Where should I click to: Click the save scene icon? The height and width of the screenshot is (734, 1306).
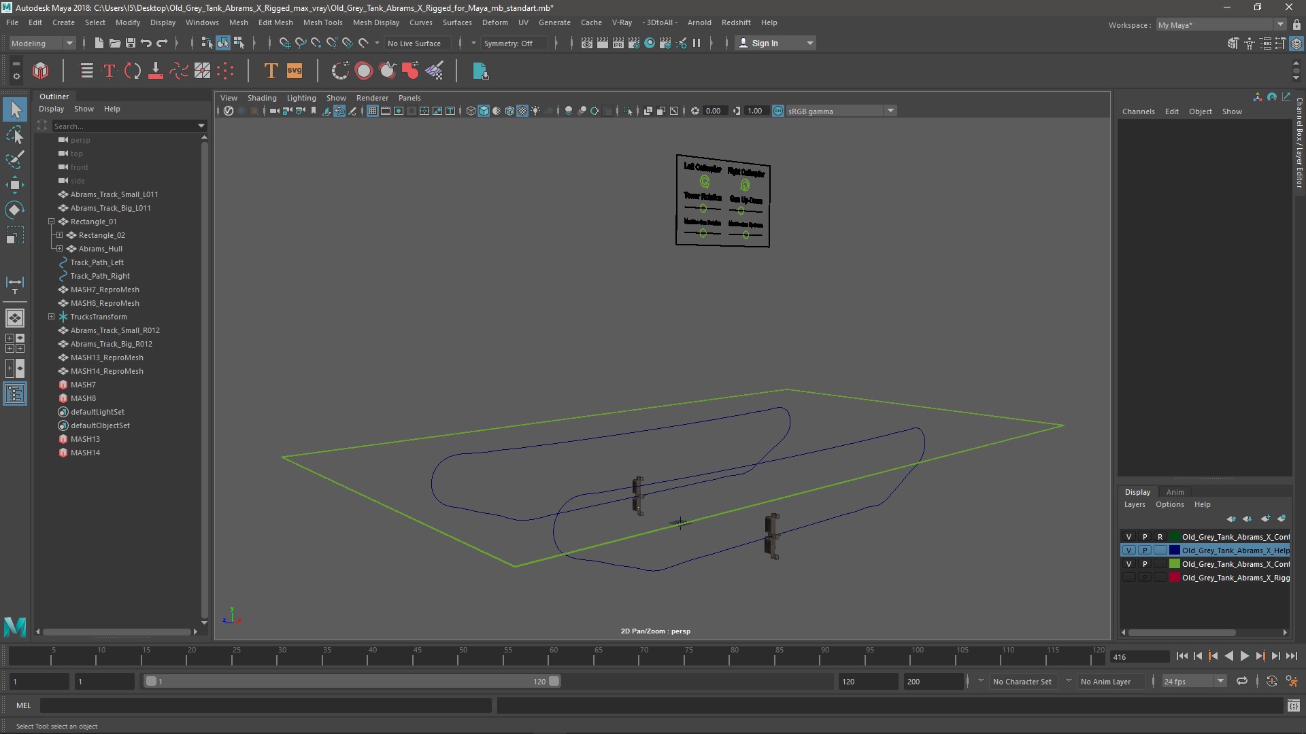131,43
